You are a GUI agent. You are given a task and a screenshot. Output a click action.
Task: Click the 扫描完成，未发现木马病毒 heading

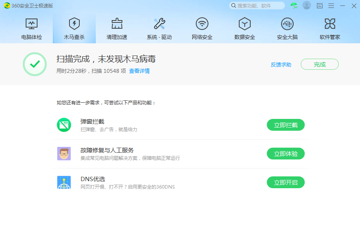click(106, 59)
